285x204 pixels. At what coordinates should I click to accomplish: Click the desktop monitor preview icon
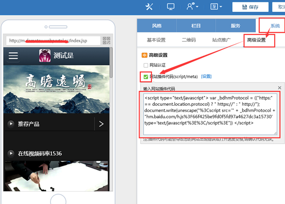[x=171, y=7]
